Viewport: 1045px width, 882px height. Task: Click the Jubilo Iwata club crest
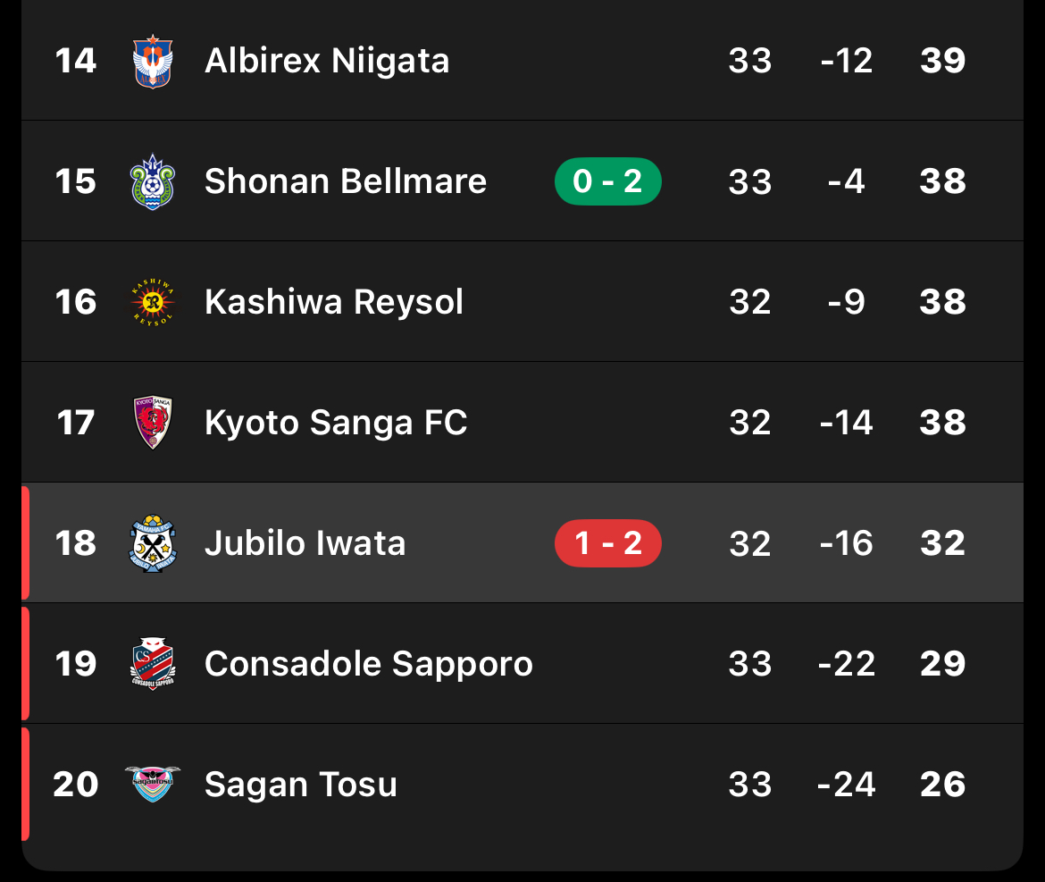[x=153, y=543]
